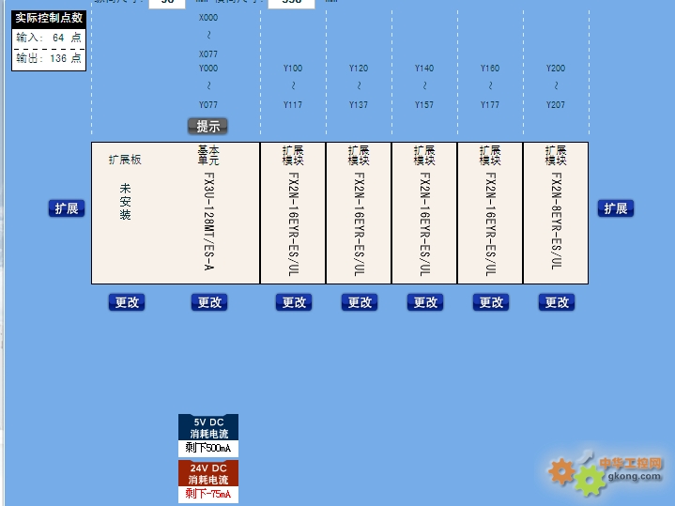Click the 剩下-75mA remaining current value
This screenshot has height=506, width=675.
(208, 494)
